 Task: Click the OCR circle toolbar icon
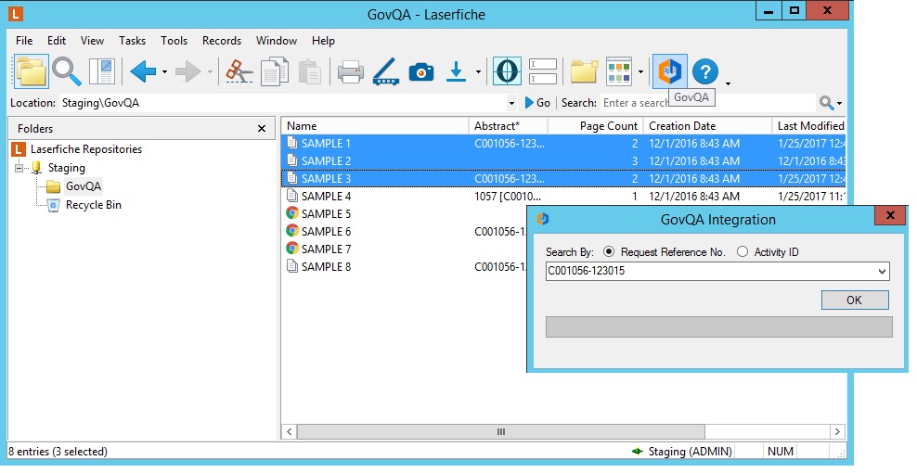pyautogui.click(x=507, y=71)
